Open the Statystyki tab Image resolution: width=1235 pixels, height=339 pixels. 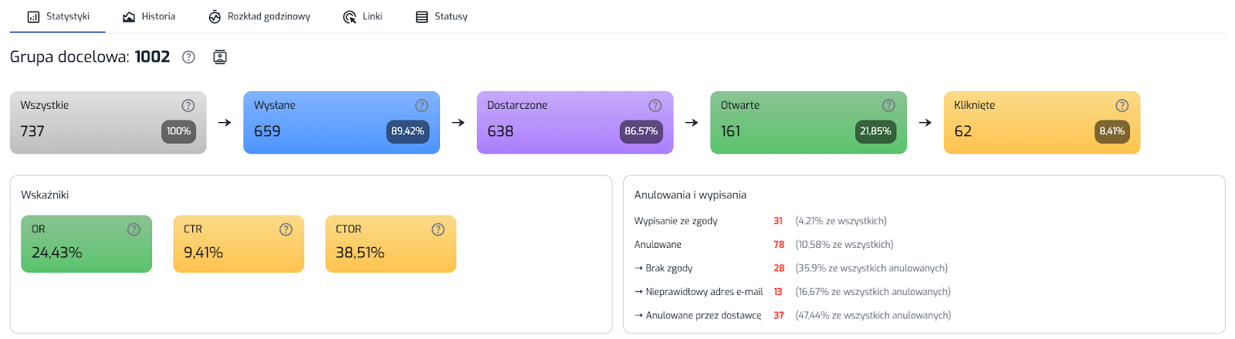click(x=59, y=16)
